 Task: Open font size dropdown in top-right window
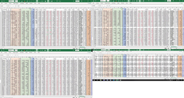[x=109, y=1]
